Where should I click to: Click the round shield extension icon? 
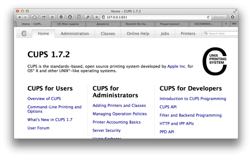click(70, 17)
